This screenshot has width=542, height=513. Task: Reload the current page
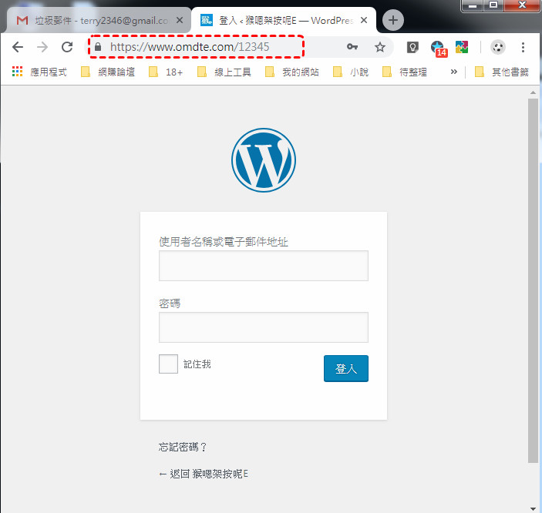tap(67, 47)
